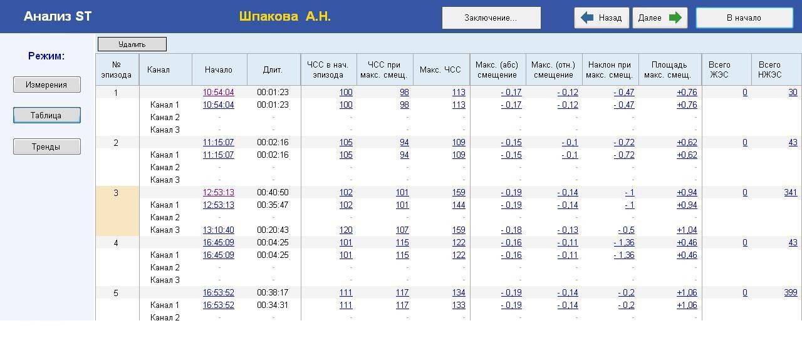Open the Тренды mode

[47, 147]
